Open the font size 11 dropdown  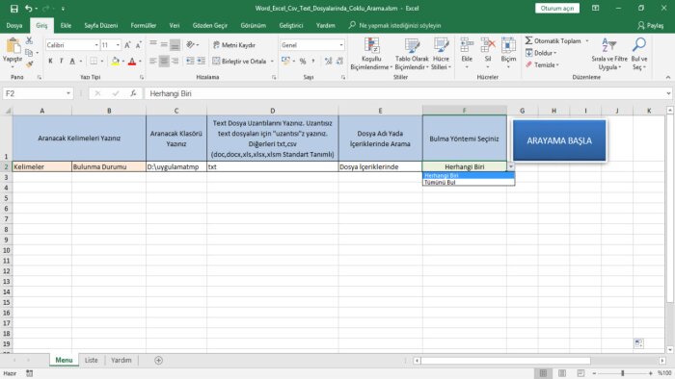[x=118, y=45]
